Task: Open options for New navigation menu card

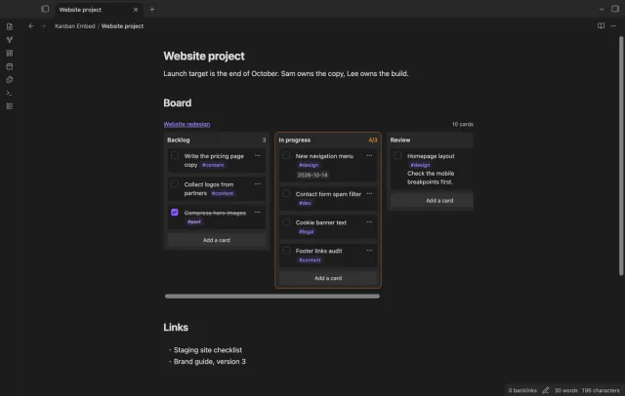Action: pyautogui.click(x=369, y=156)
